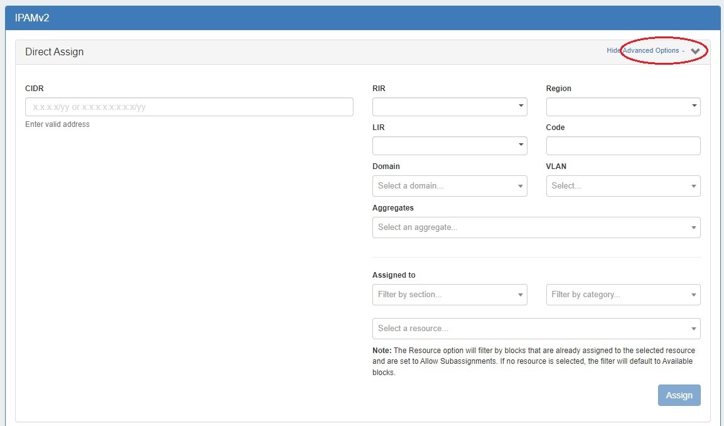724x426 pixels.
Task: Click the chevron icon beside Advanced Options
Action: (694, 51)
